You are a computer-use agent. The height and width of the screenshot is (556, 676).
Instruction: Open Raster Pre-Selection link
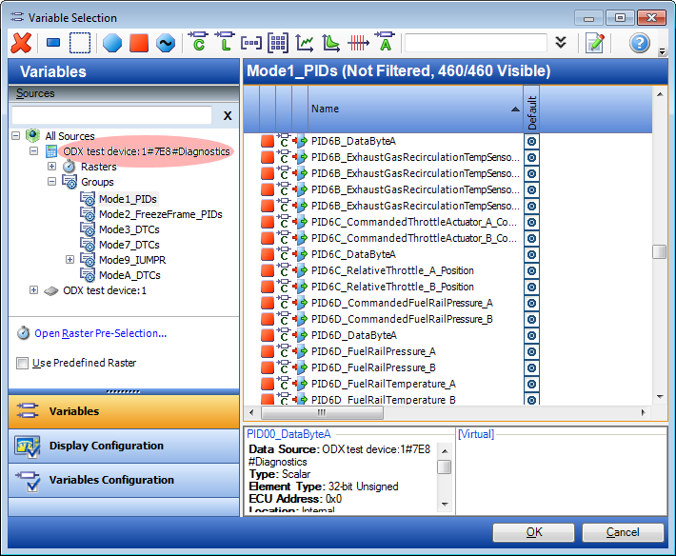coord(100,333)
